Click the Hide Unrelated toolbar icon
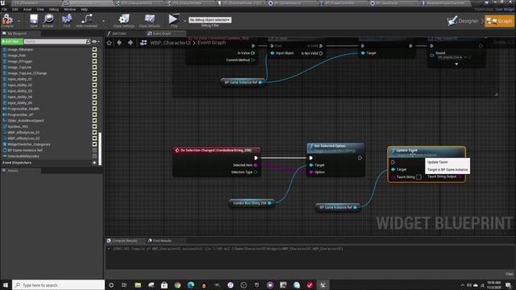This screenshot has width=516, height=290. tap(86, 20)
